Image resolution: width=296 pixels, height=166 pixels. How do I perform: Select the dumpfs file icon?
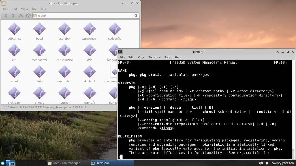point(89,93)
